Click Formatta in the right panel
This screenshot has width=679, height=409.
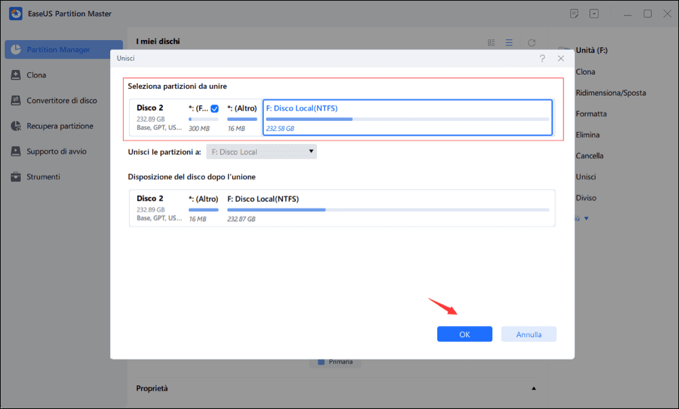[x=591, y=114]
